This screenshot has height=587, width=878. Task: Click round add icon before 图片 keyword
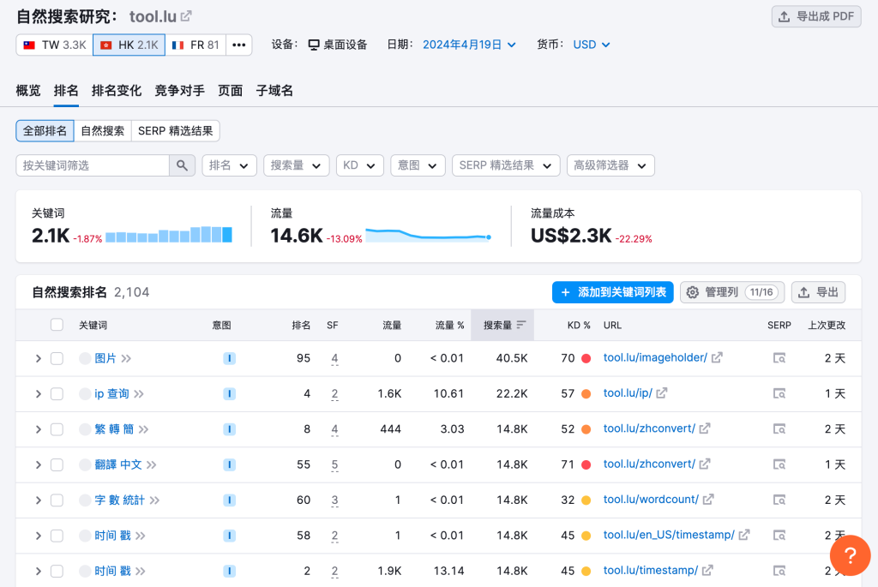coord(85,358)
